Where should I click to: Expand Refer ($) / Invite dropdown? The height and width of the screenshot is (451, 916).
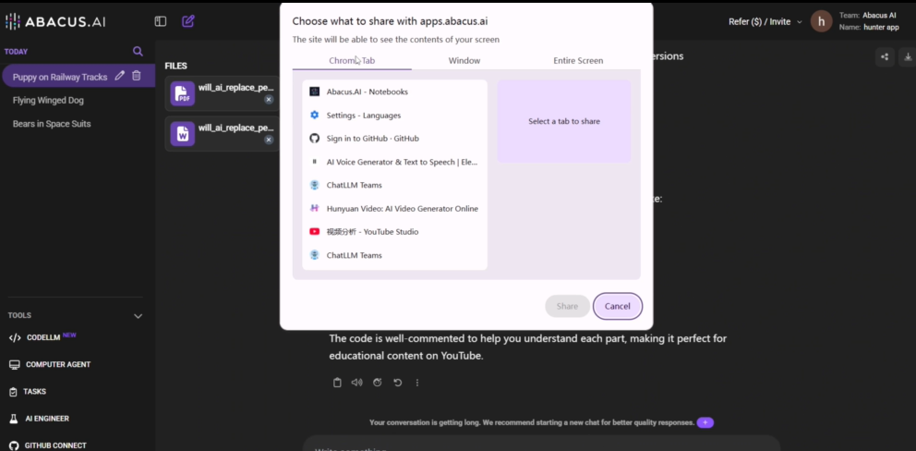click(x=799, y=22)
